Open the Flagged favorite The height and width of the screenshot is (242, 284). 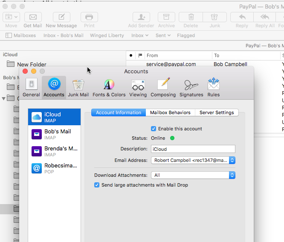click(x=186, y=35)
